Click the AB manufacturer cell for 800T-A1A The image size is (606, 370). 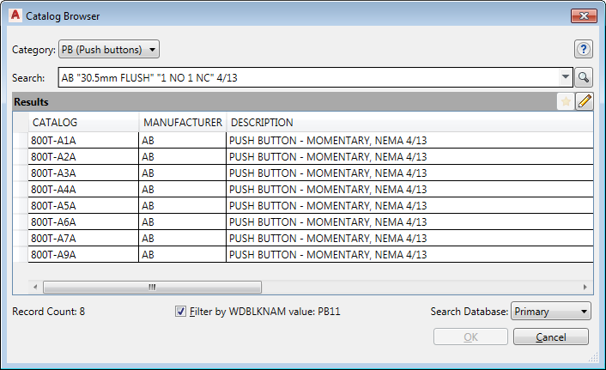click(x=183, y=140)
